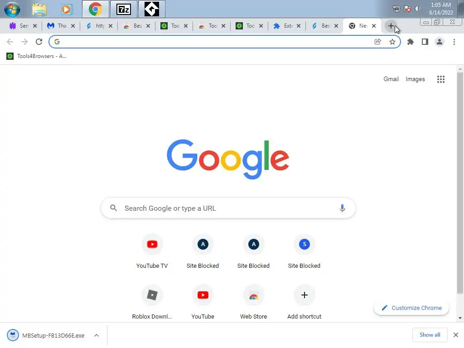The width and height of the screenshot is (464, 348).
Task: Open the first Site Blocked shortcut
Action: (203, 251)
